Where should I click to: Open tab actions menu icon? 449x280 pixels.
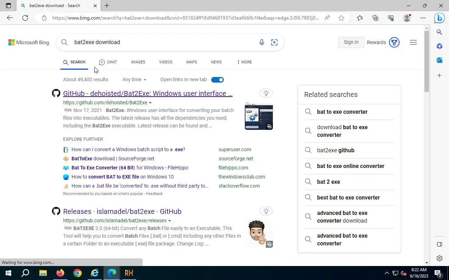tap(8, 6)
